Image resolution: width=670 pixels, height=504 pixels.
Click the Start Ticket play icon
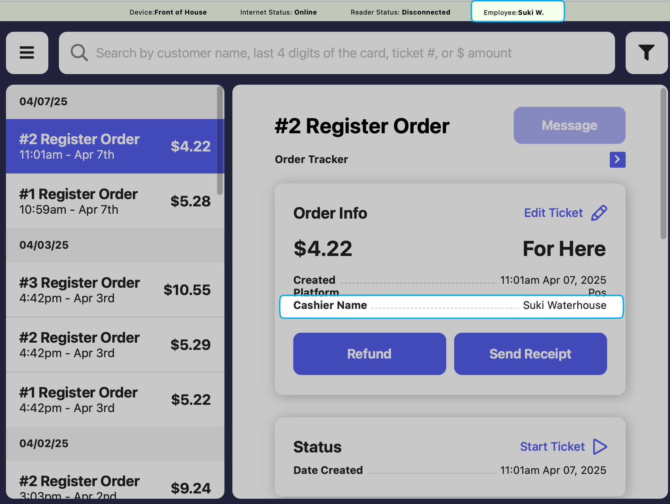pos(600,447)
